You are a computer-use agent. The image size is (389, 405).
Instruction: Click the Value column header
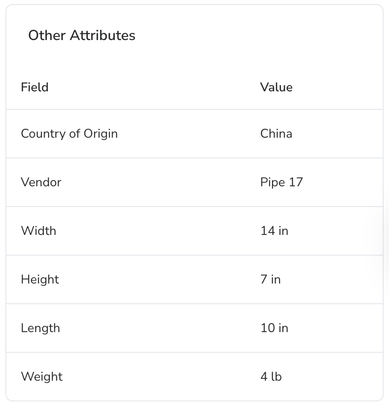pos(276,87)
